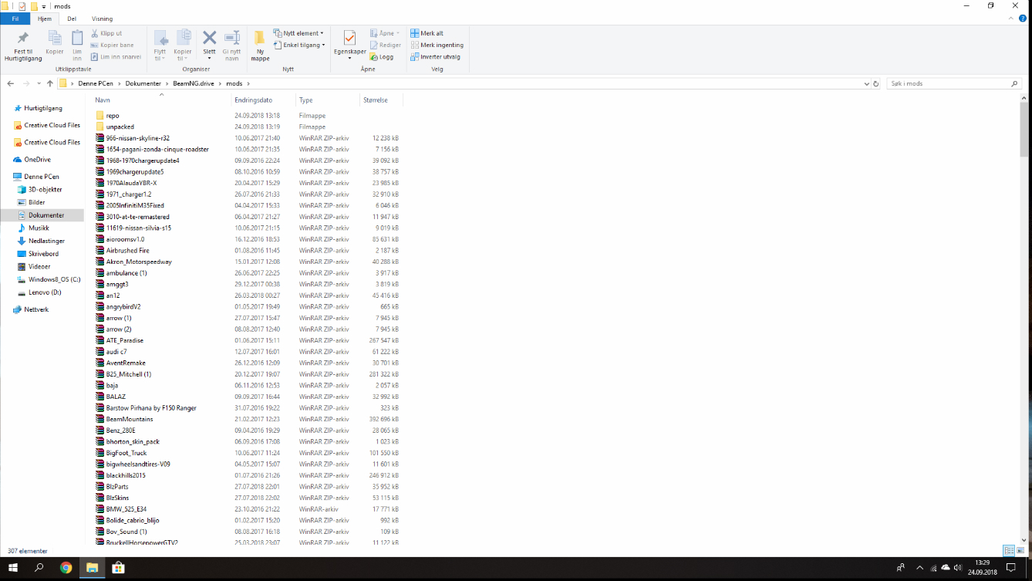Select 3D-objekter in the navigation pane

click(x=45, y=189)
